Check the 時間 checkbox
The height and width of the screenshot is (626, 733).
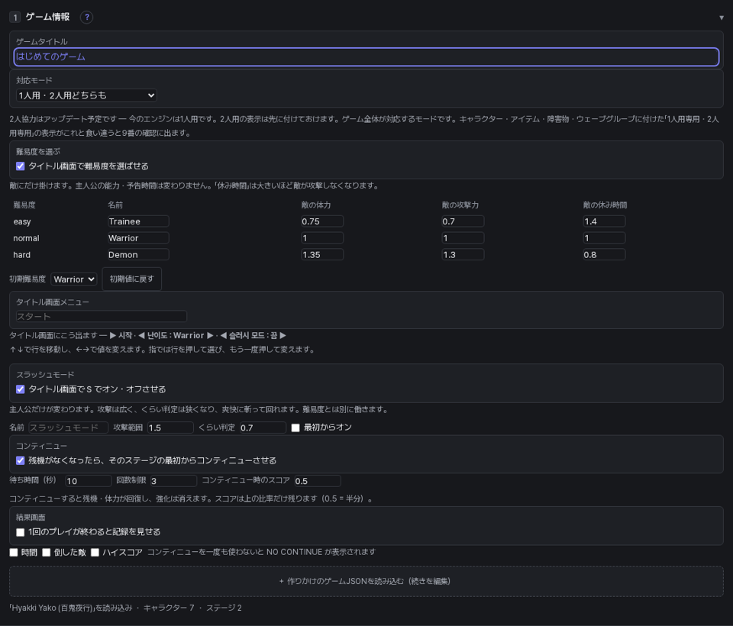[x=14, y=553]
